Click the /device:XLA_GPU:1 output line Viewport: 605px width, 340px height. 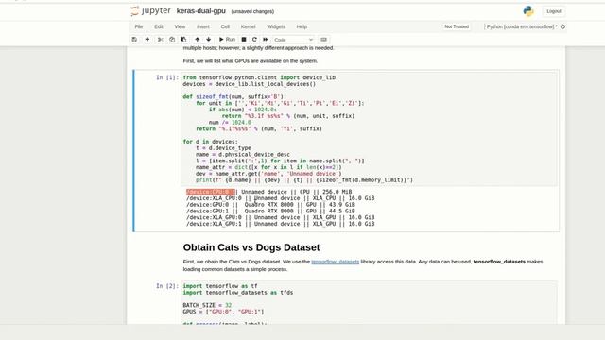(x=280, y=224)
